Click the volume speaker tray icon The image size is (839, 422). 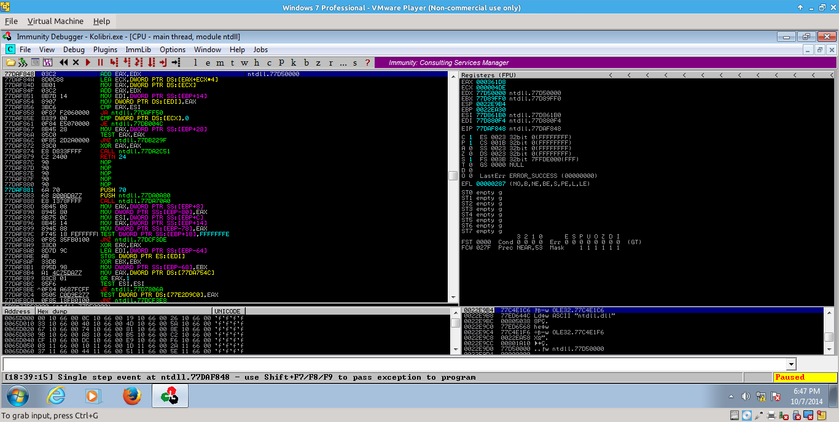746,397
